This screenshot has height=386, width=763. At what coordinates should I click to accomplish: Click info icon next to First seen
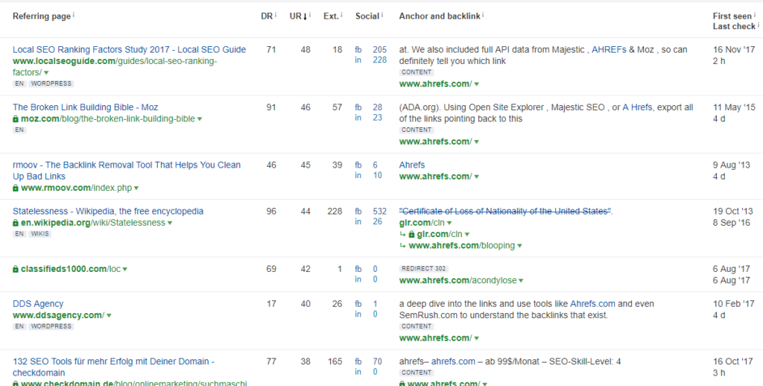click(755, 15)
